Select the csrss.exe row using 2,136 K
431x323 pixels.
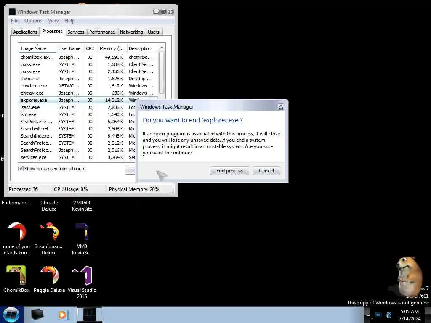pos(88,71)
